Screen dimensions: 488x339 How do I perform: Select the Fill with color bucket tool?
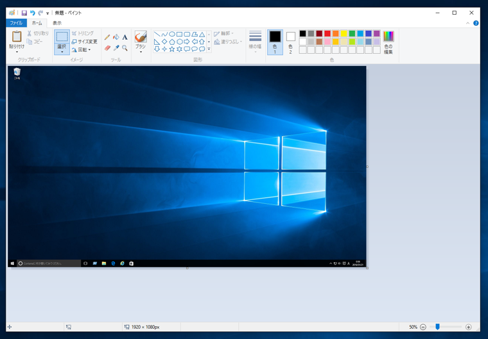[116, 37]
